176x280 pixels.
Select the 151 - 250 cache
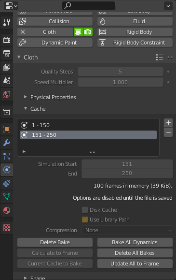click(x=88, y=135)
